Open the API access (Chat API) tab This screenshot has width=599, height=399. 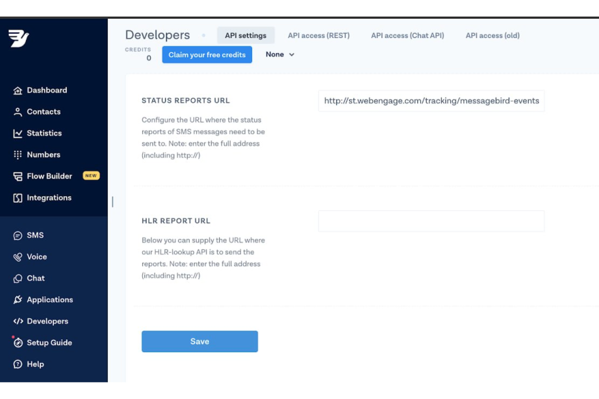[x=408, y=36]
